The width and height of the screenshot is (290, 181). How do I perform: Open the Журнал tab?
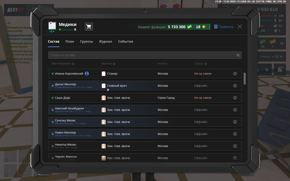tap(106, 42)
